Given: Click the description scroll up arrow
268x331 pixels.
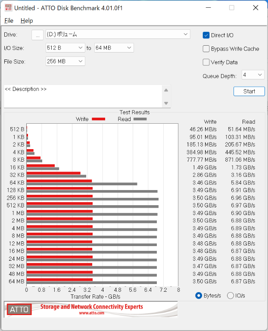Looking at the screenshot, I should 166,91.
